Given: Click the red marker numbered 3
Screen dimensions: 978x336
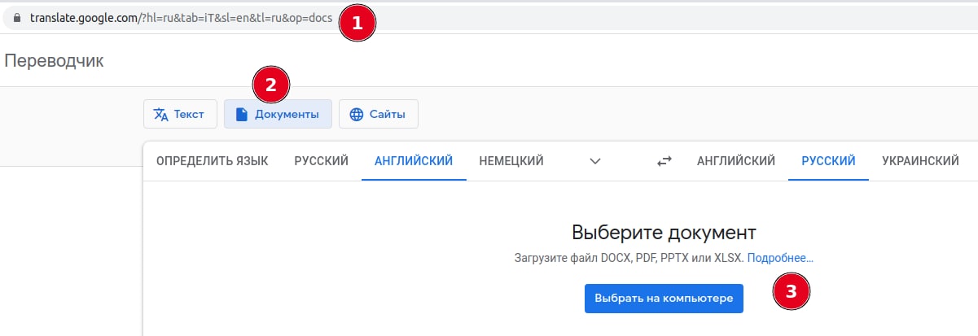Looking at the screenshot, I should 791,289.
